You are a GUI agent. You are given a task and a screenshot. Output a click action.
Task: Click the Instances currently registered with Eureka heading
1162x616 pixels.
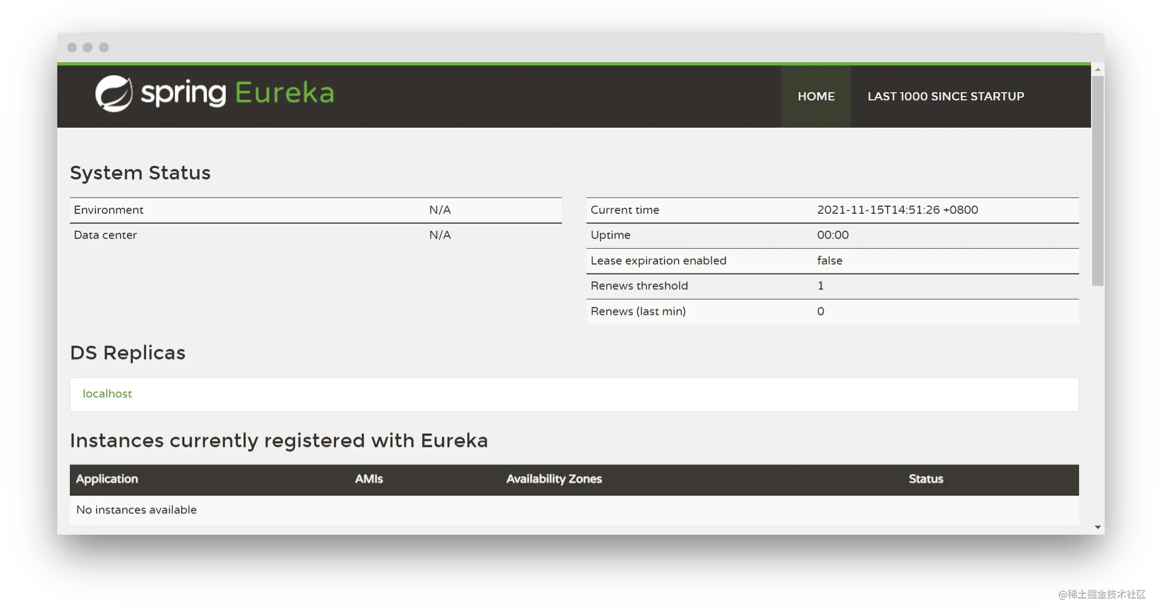click(279, 441)
